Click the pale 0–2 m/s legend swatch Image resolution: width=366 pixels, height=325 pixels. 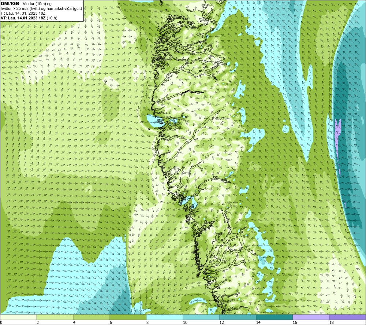[18, 317]
